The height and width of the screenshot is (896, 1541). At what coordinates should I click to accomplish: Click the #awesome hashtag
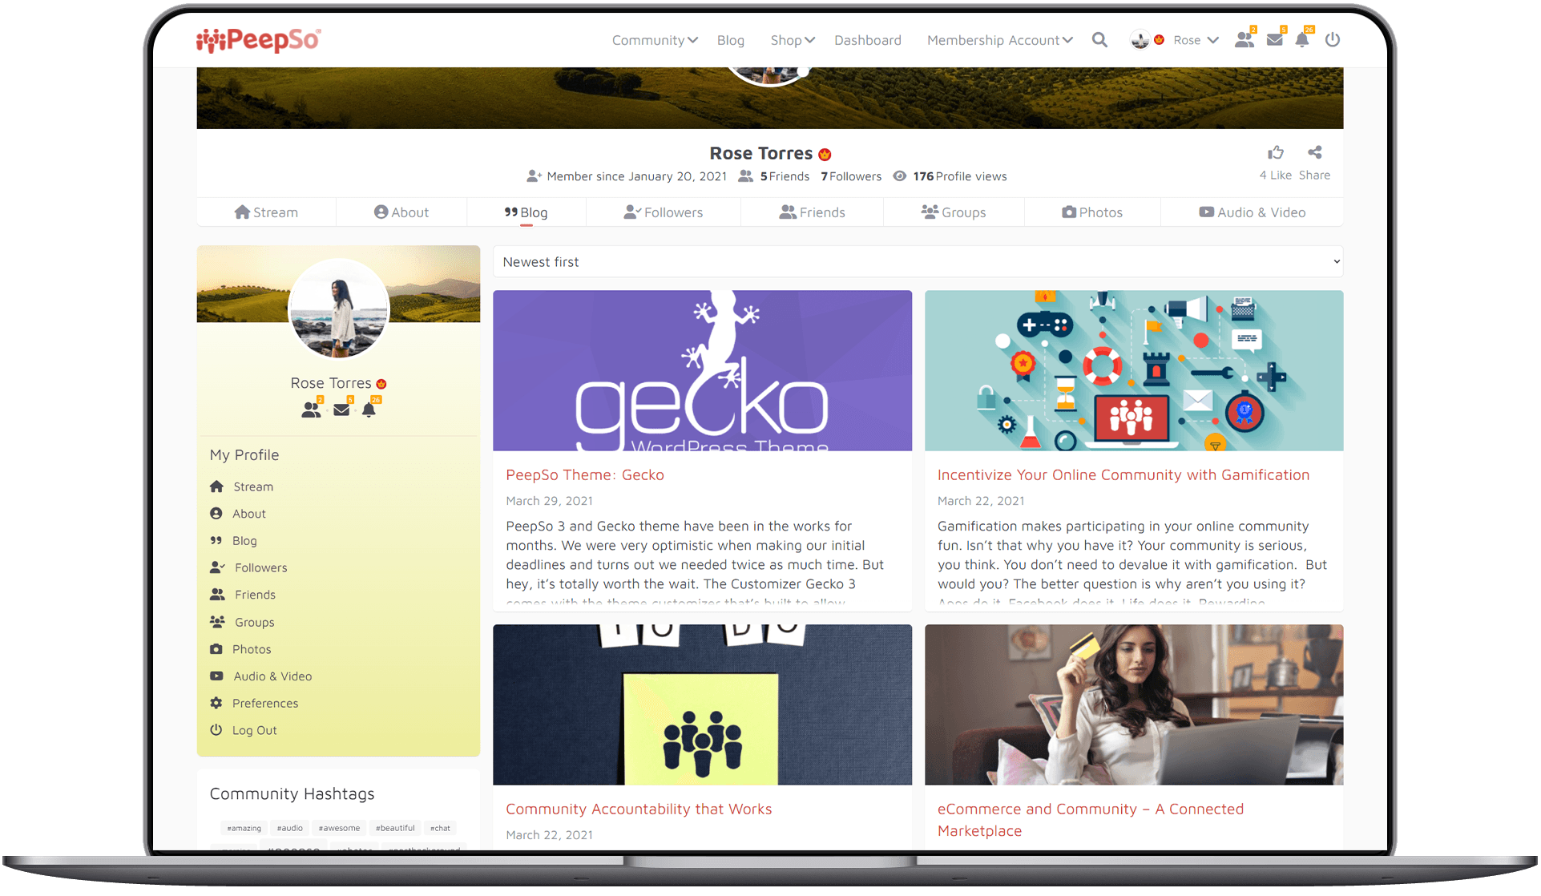click(x=339, y=828)
